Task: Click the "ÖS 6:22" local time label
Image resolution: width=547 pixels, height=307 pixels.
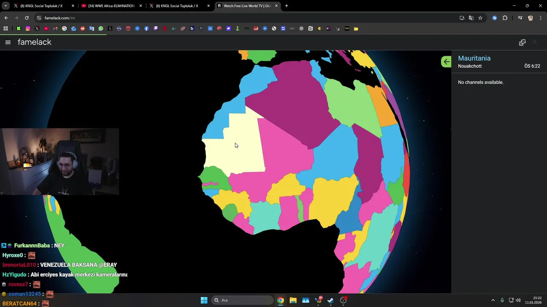Action: pyautogui.click(x=532, y=66)
